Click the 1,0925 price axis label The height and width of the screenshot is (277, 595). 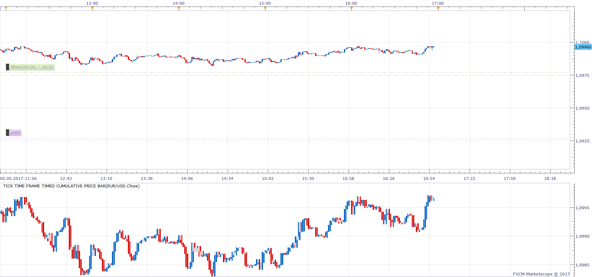coord(582,141)
